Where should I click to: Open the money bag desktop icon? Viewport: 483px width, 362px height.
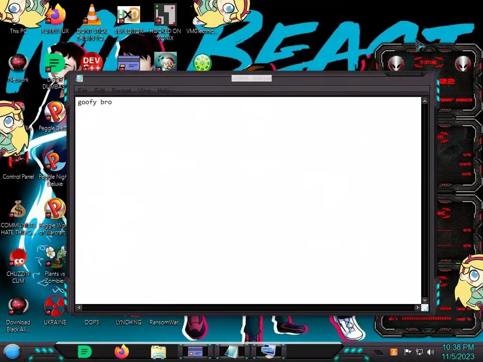tap(18, 209)
